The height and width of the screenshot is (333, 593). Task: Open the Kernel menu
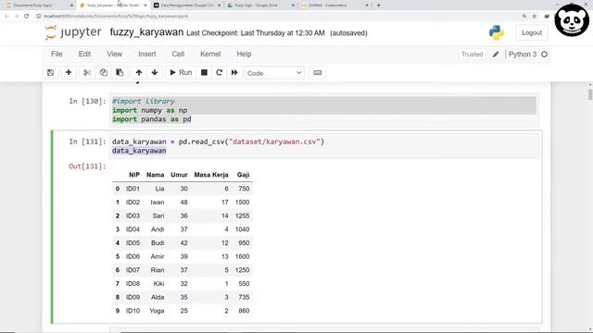pyautogui.click(x=210, y=54)
